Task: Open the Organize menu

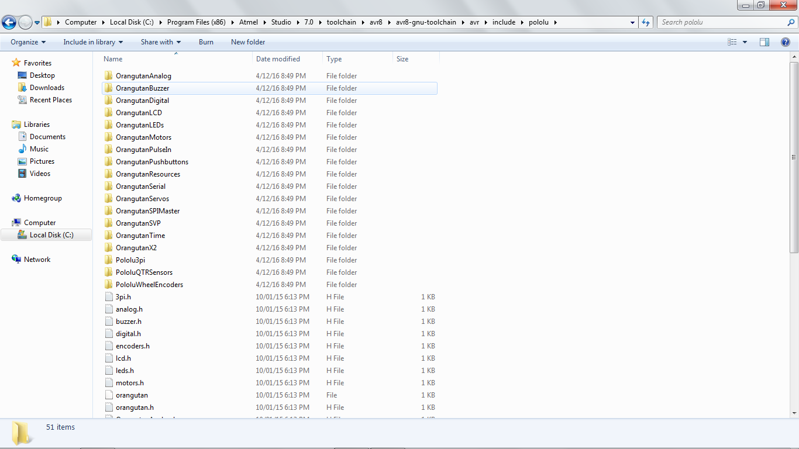Action: [x=28, y=42]
